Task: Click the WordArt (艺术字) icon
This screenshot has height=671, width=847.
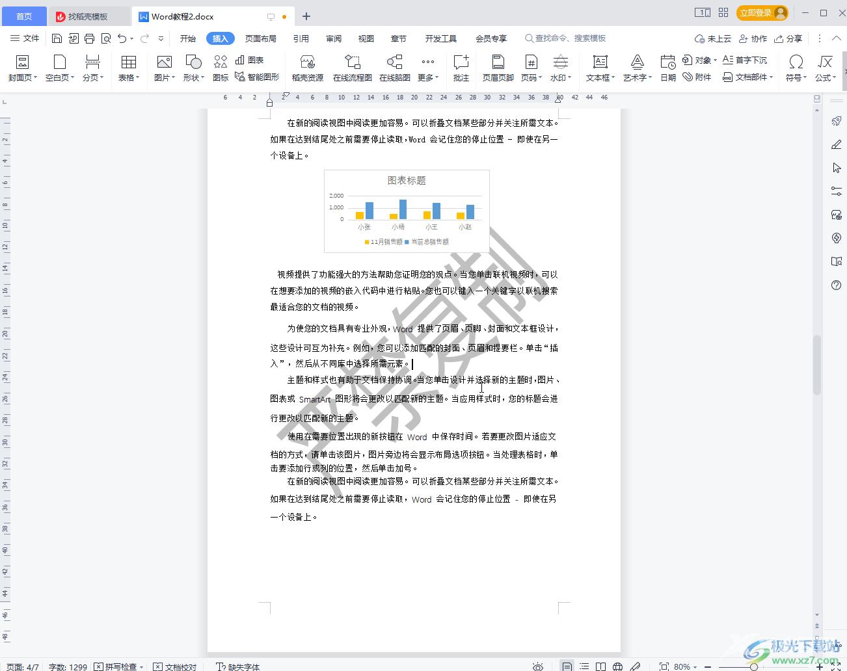Action: click(x=638, y=62)
